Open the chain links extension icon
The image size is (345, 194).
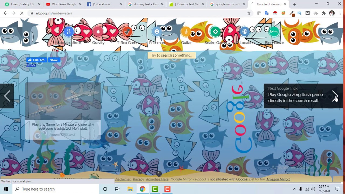pos(316,13)
